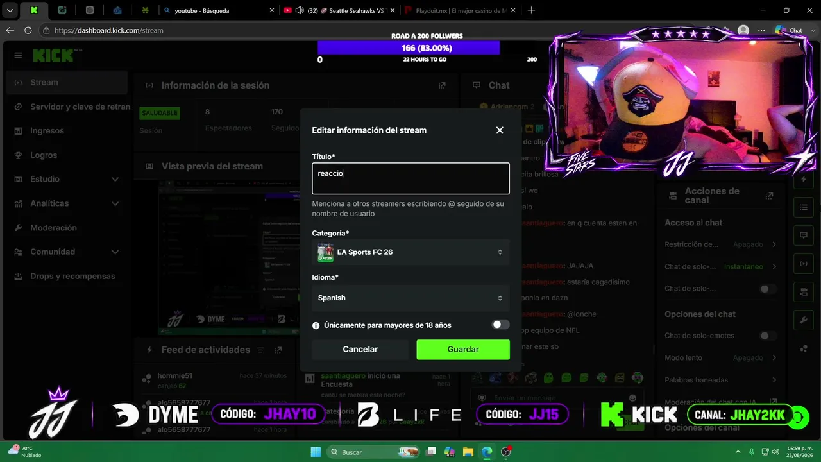Click the info icon beside mayores de 18 años
The width and height of the screenshot is (821, 462).
coord(316,325)
